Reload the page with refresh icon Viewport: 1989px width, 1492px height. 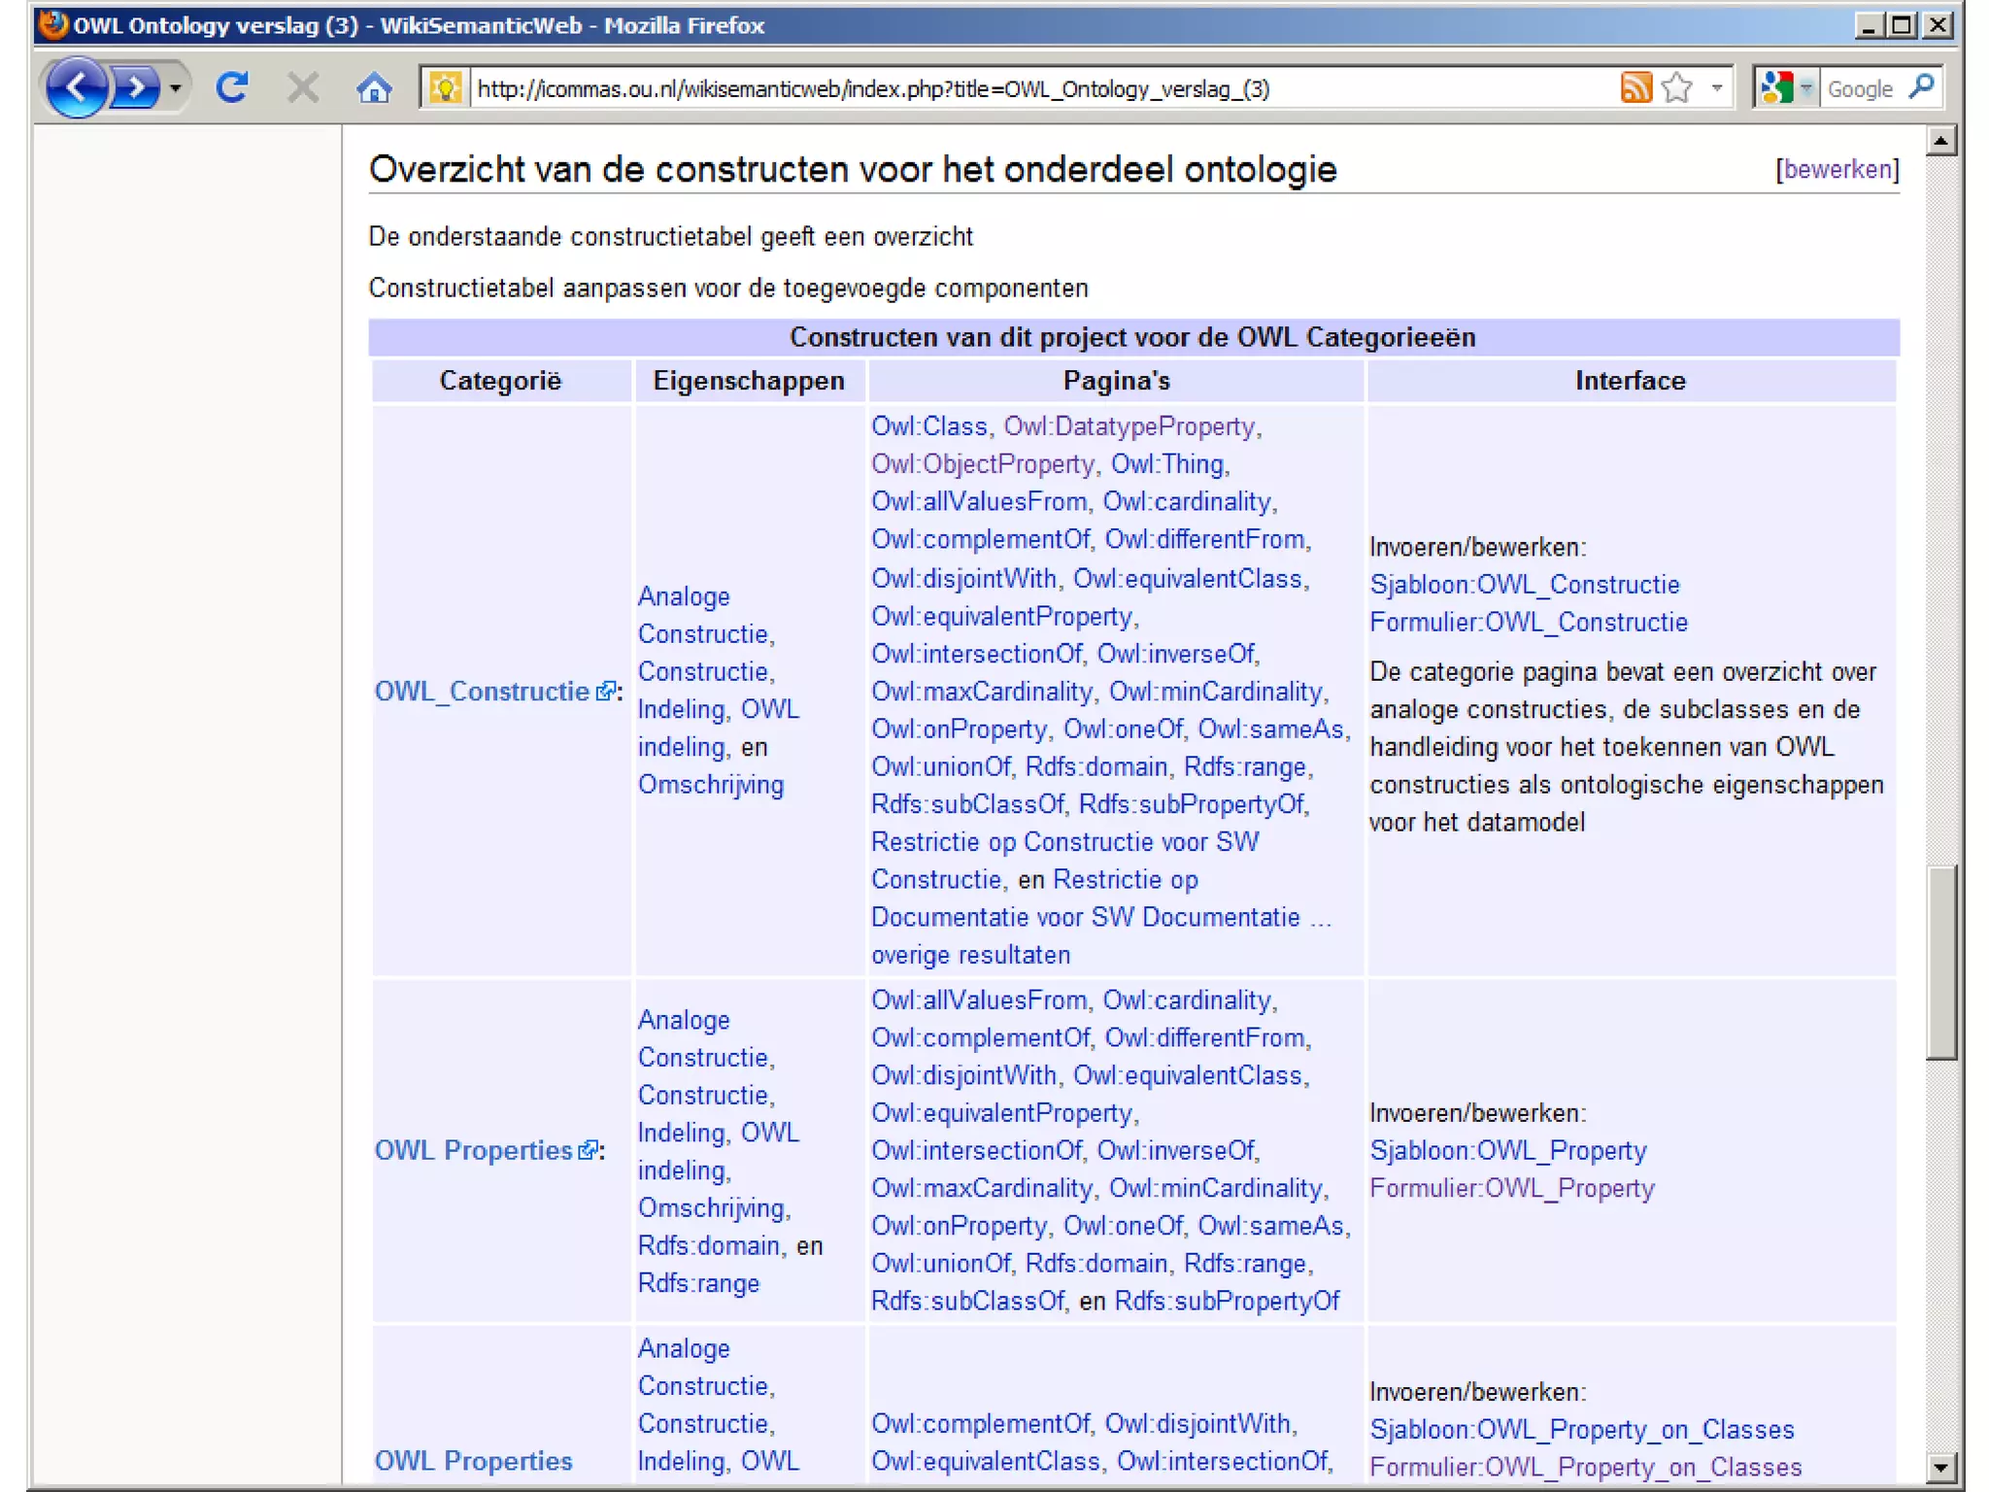(232, 88)
